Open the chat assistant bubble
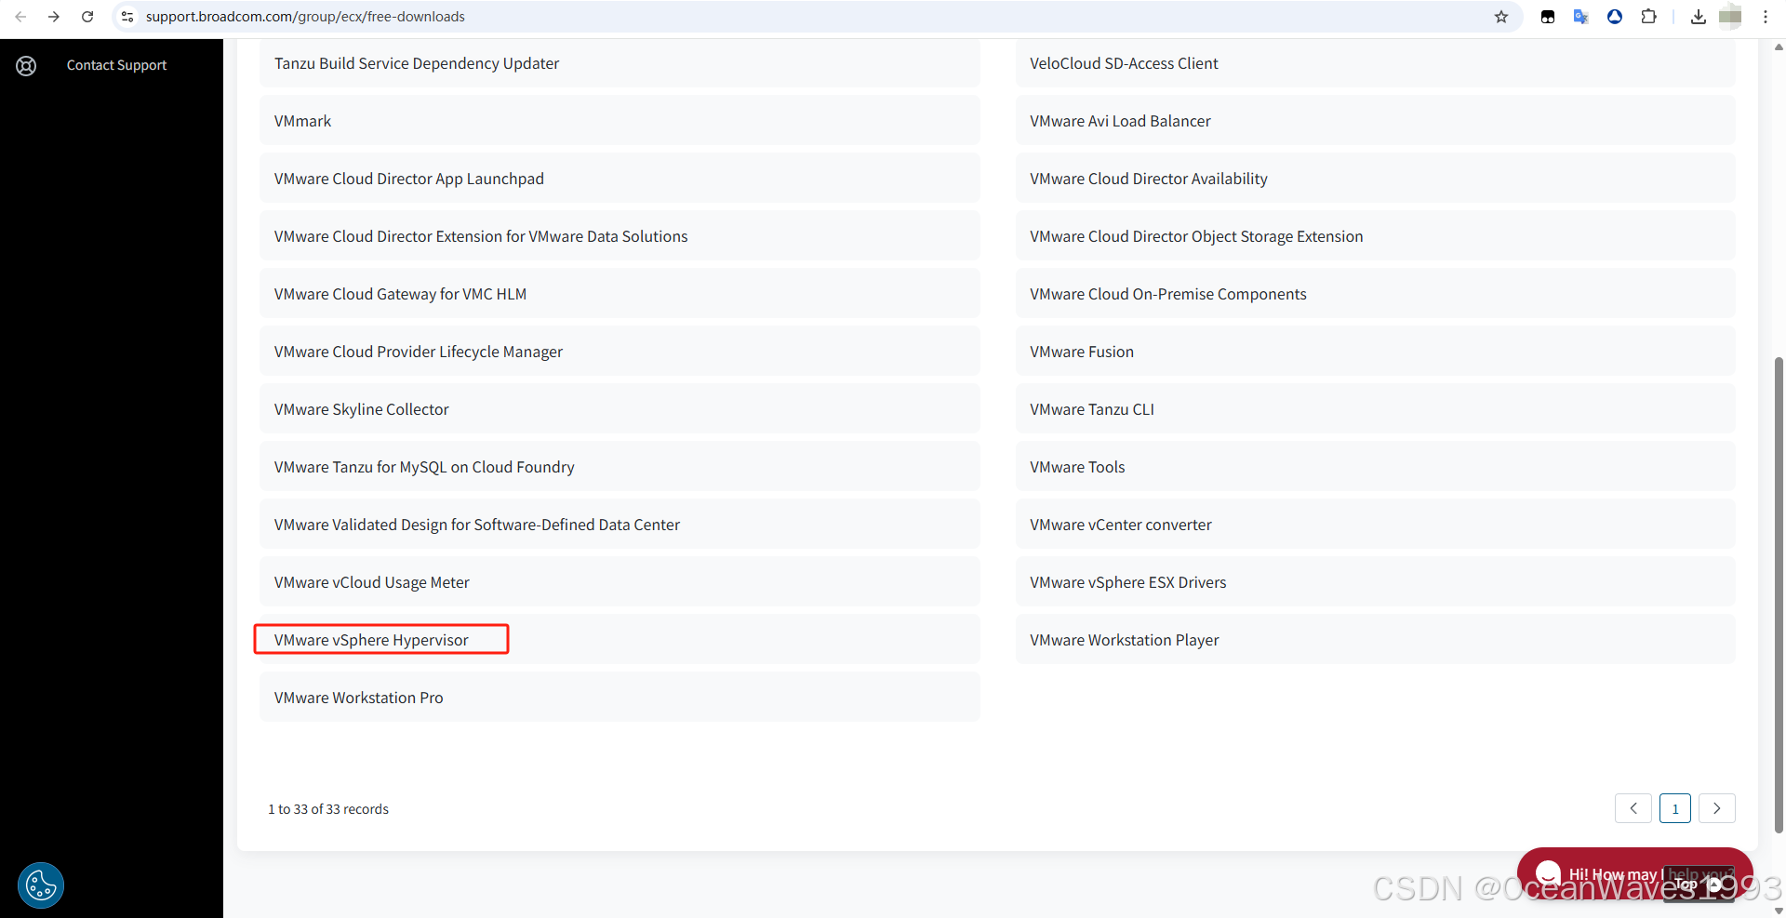Screen dimensions: 1786x918 (x=1634, y=874)
